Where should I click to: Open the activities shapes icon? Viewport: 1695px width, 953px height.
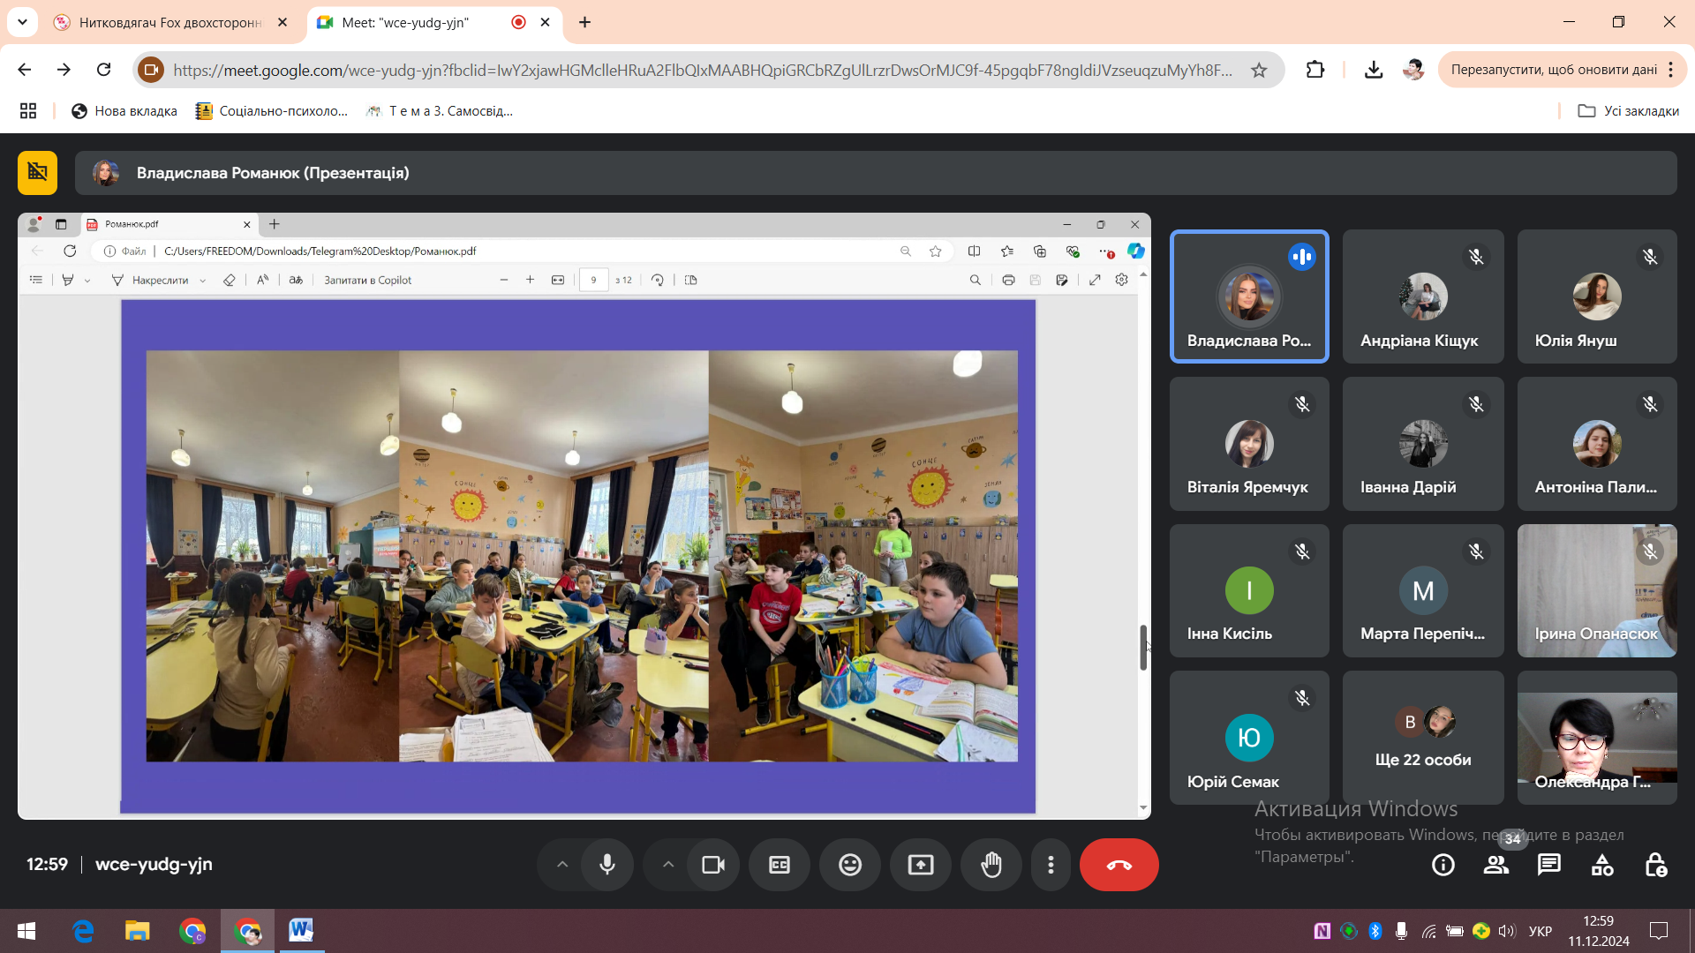point(1602,865)
